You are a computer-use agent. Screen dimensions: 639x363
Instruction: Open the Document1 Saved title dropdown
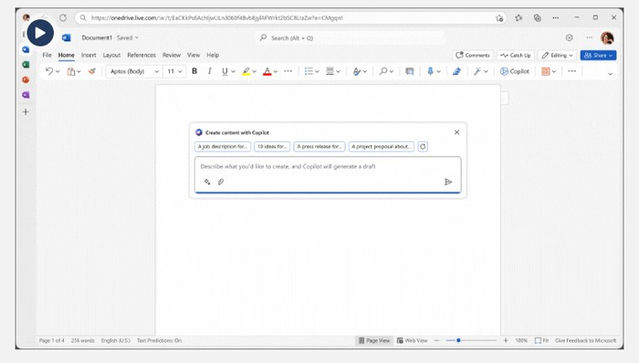[110, 37]
